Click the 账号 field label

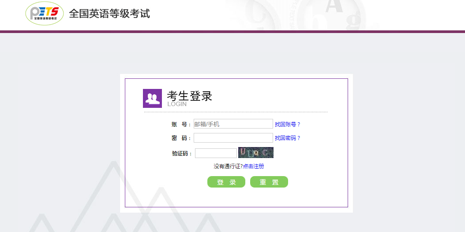click(181, 125)
